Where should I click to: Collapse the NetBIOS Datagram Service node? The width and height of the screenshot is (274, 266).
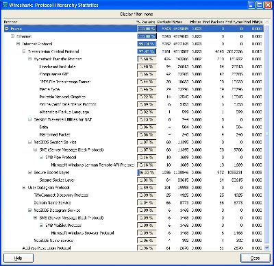[29, 210]
